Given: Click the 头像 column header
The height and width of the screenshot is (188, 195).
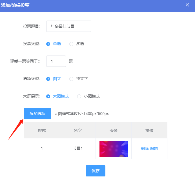Looking at the screenshot, I should (x=114, y=131).
